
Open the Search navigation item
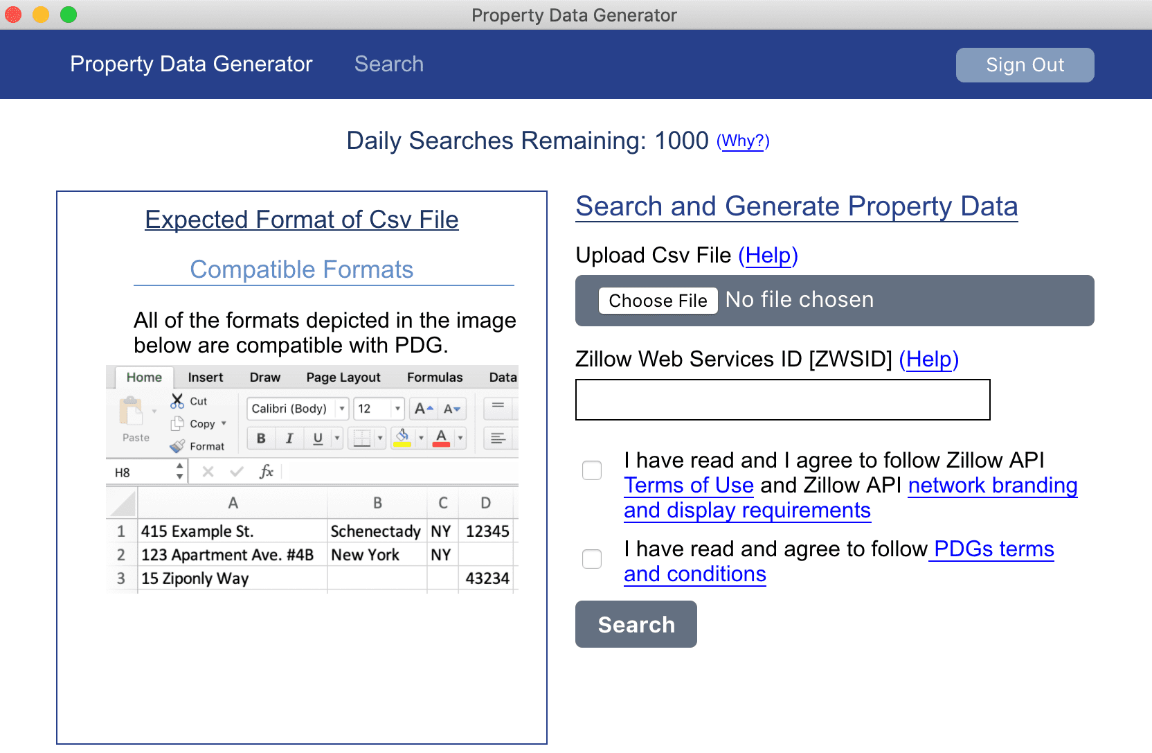click(x=388, y=64)
